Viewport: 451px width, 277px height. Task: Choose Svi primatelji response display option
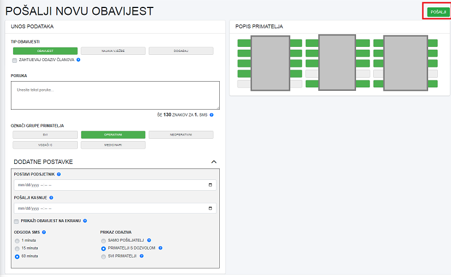click(103, 256)
